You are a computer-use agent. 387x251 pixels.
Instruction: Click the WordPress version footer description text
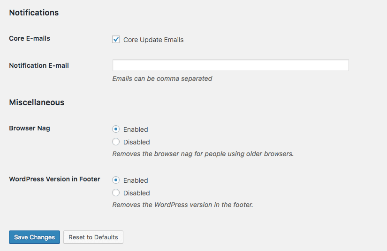pyautogui.click(x=182, y=205)
